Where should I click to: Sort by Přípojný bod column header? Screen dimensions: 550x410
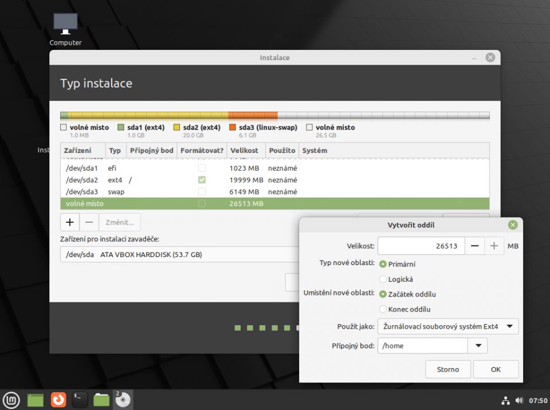pos(151,151)
